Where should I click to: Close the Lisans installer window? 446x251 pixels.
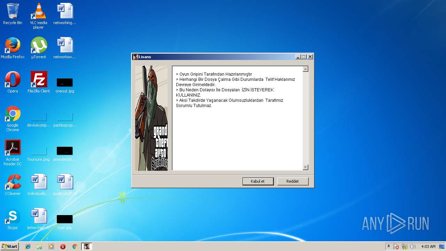point(310,57)
